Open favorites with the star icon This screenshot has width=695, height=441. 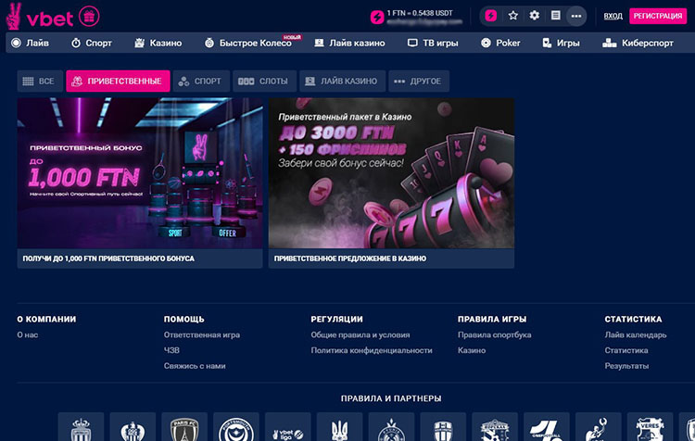click(513, 16)
